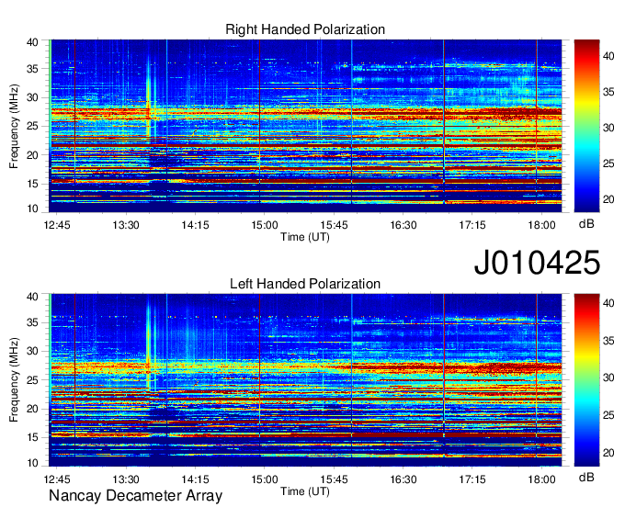
Task: Click the 15:00 tick on upper time axis
Action: click(265, 225)
